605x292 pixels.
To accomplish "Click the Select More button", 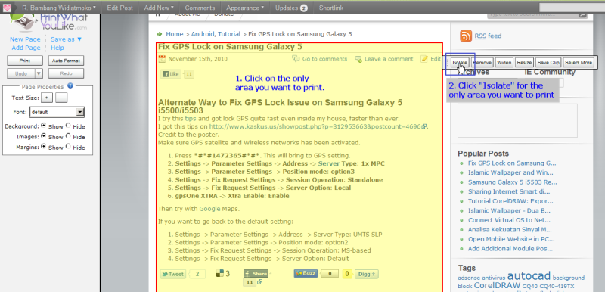I will [x=579, y=63].
